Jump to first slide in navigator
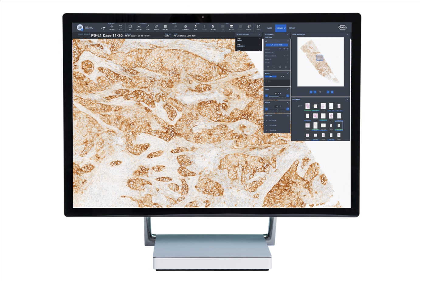The image size is (421, 281). point(311,92)
